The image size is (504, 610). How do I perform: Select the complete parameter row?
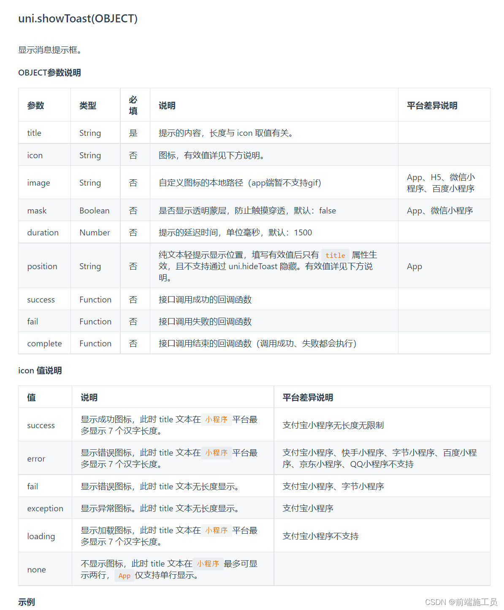pos(44,343)
